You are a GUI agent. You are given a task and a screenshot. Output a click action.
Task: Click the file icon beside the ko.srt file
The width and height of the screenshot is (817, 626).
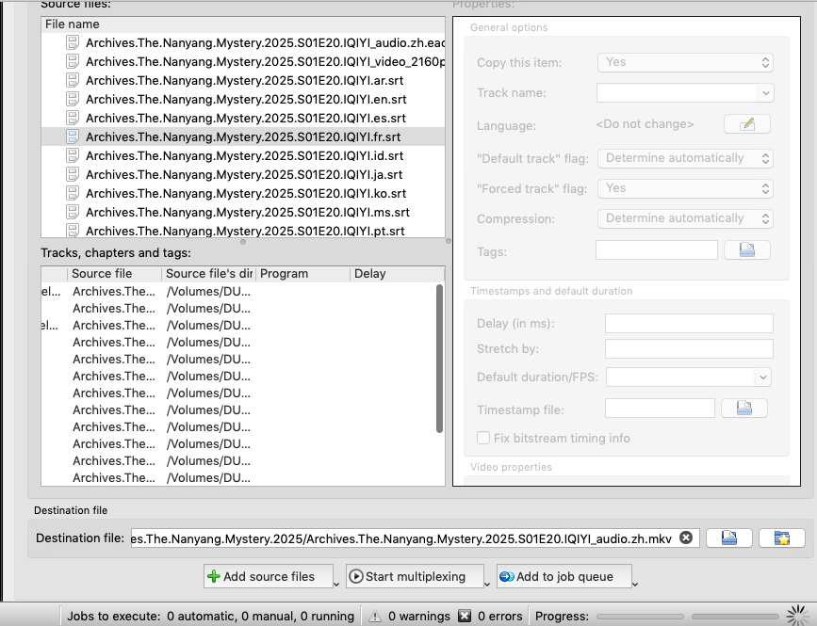(x=73, y=193)
